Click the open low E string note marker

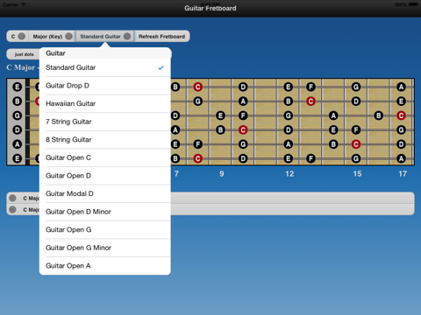(18, 158)
